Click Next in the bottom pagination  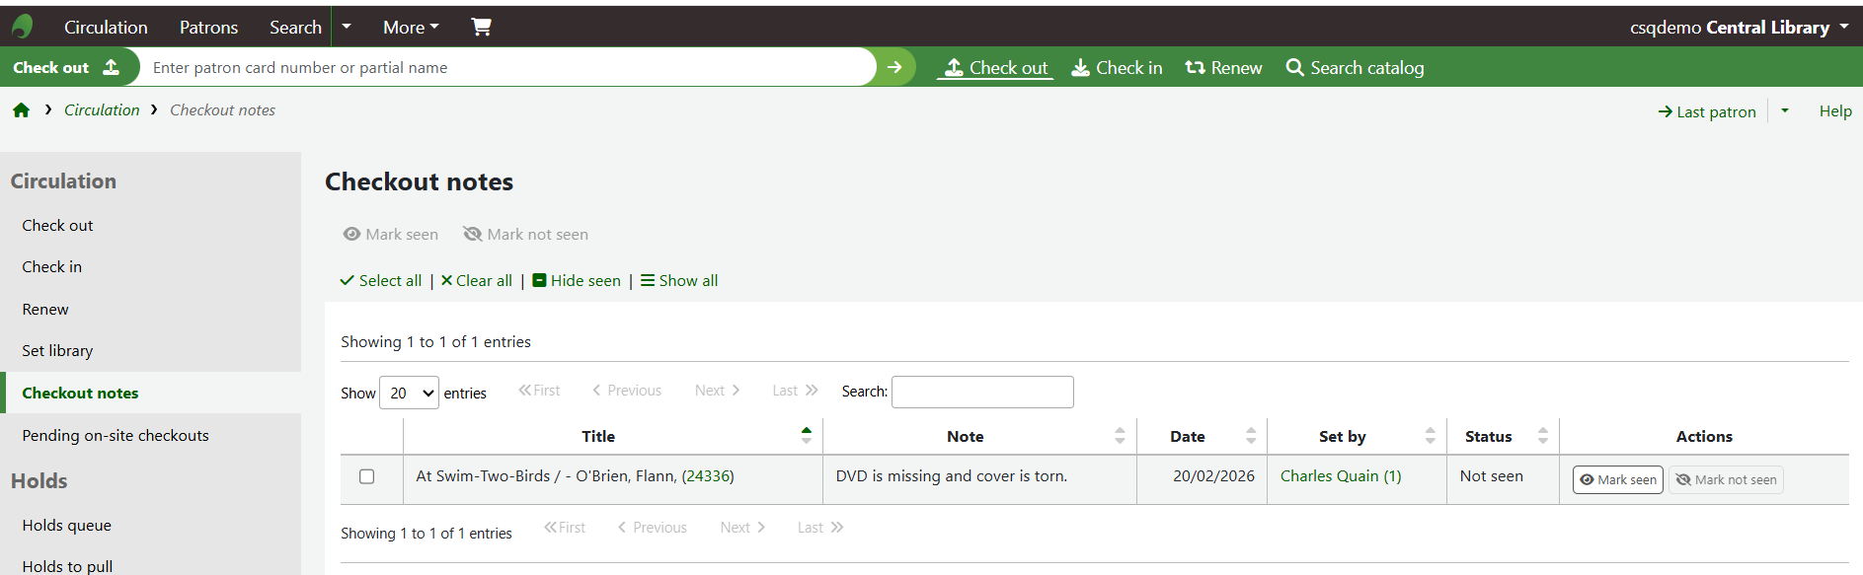(x=742, y=528)
